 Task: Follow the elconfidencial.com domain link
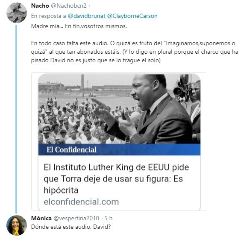click(x=81, y=202)
